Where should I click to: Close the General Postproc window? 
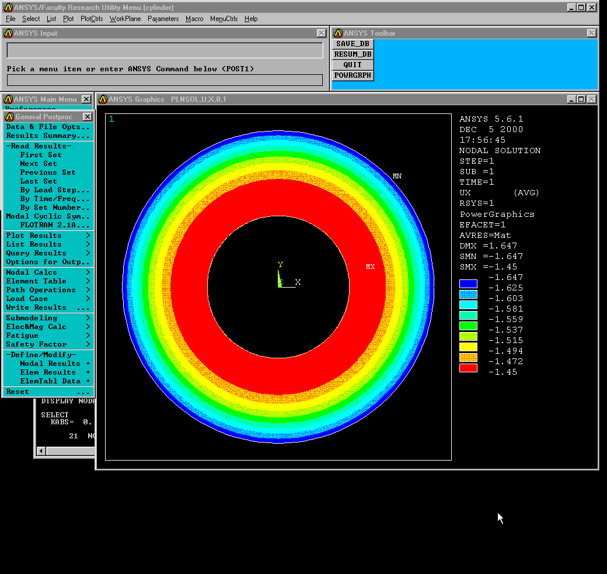88,117
